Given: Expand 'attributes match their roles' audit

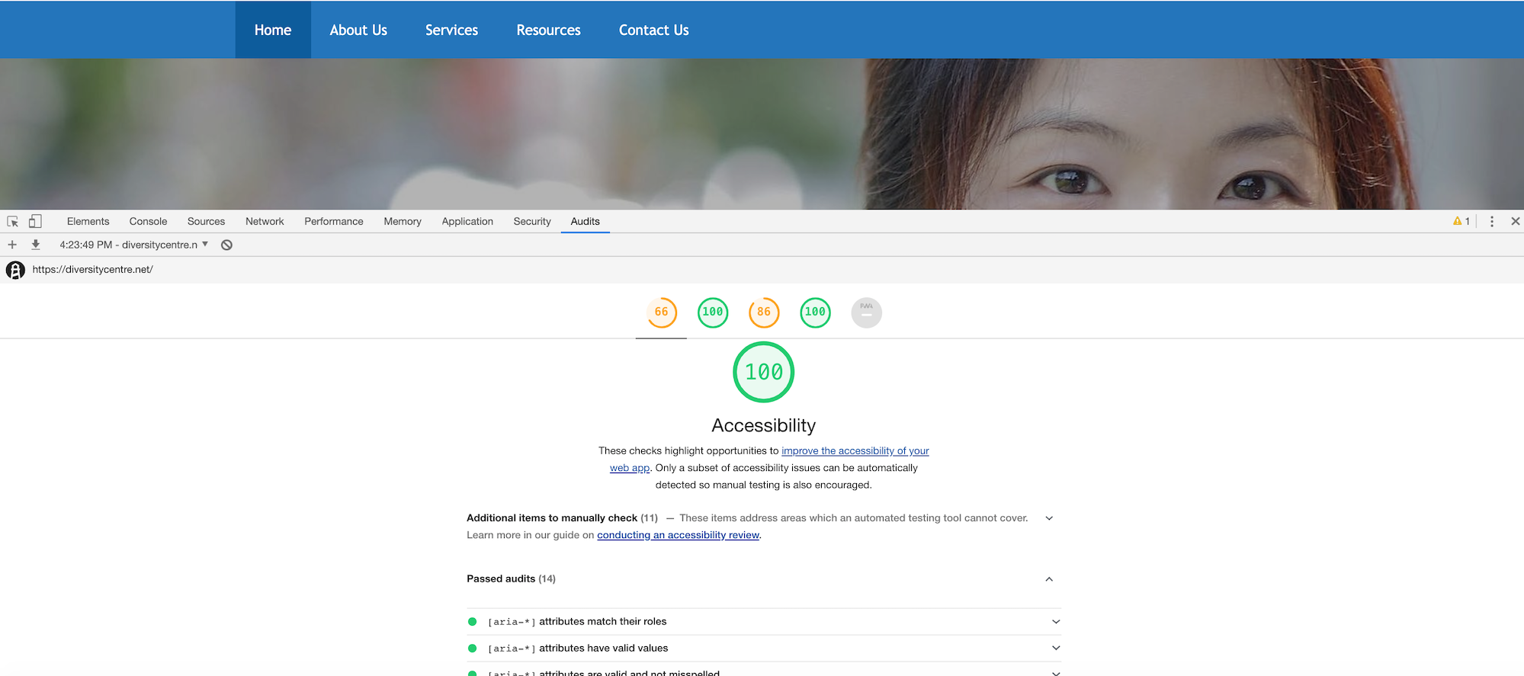Looking at the screenshot, I should 1056,622.
